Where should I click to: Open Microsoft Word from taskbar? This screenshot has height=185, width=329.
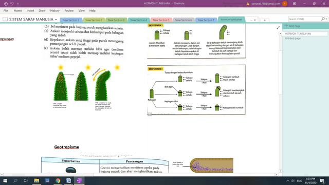pos(68,180)
